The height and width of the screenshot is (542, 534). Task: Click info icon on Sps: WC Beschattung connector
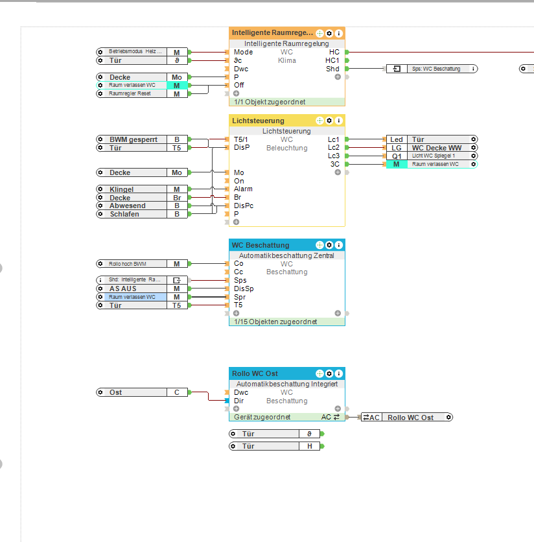(473, 69)
